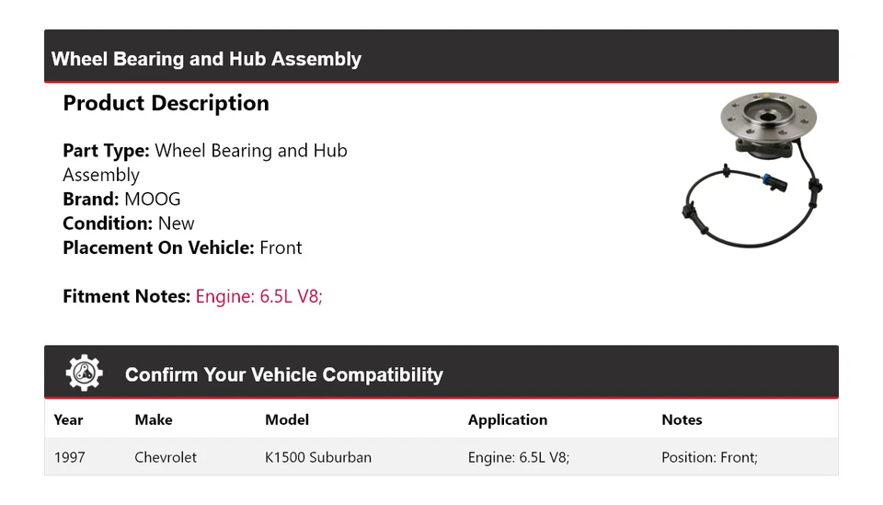Click the Brand: MOOG line
The width and height of the screenshot is (883, 505).
[x=121, y=199]
